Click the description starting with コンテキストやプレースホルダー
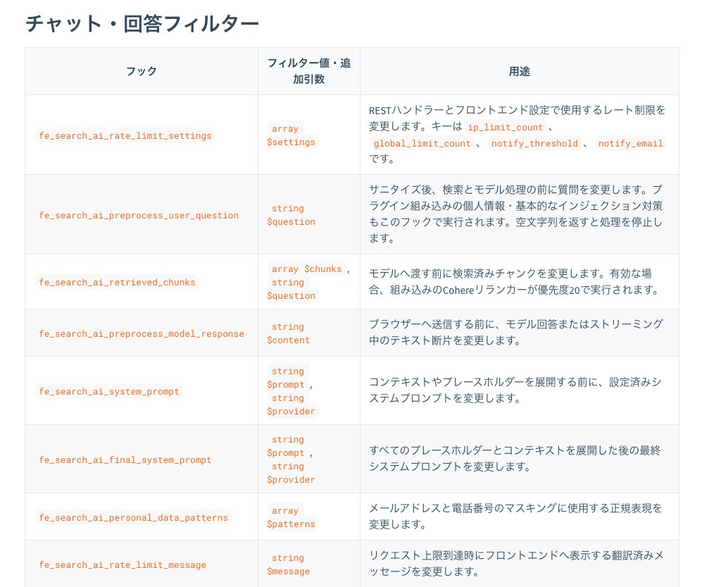The height and width of the screenshot is (587, 702). 515,390
